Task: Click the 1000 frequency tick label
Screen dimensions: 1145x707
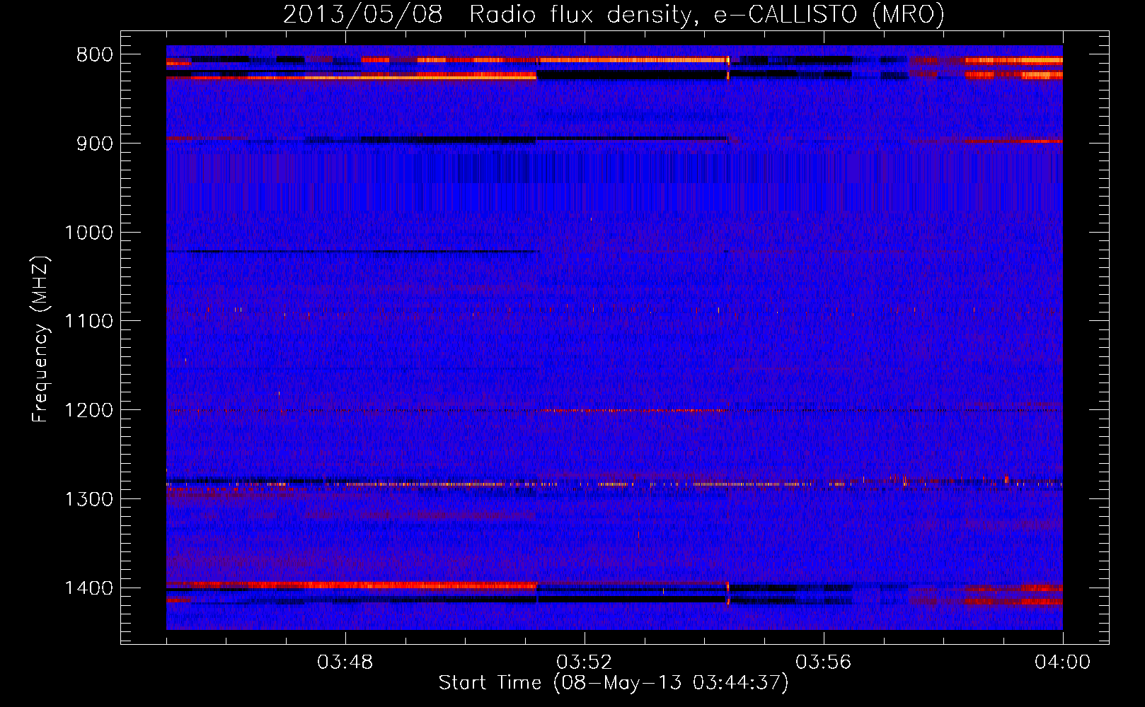Action: [x=88, y=233]
